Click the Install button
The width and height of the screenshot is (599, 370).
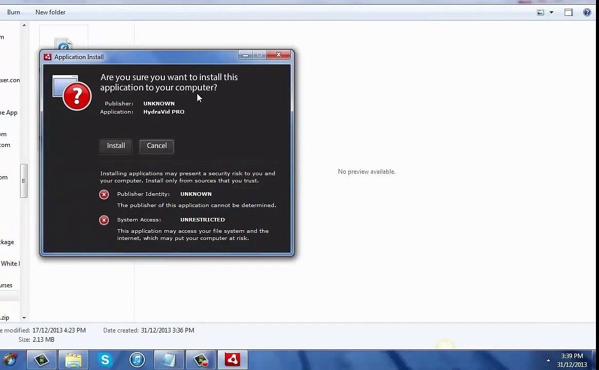[x=116, y=146]
